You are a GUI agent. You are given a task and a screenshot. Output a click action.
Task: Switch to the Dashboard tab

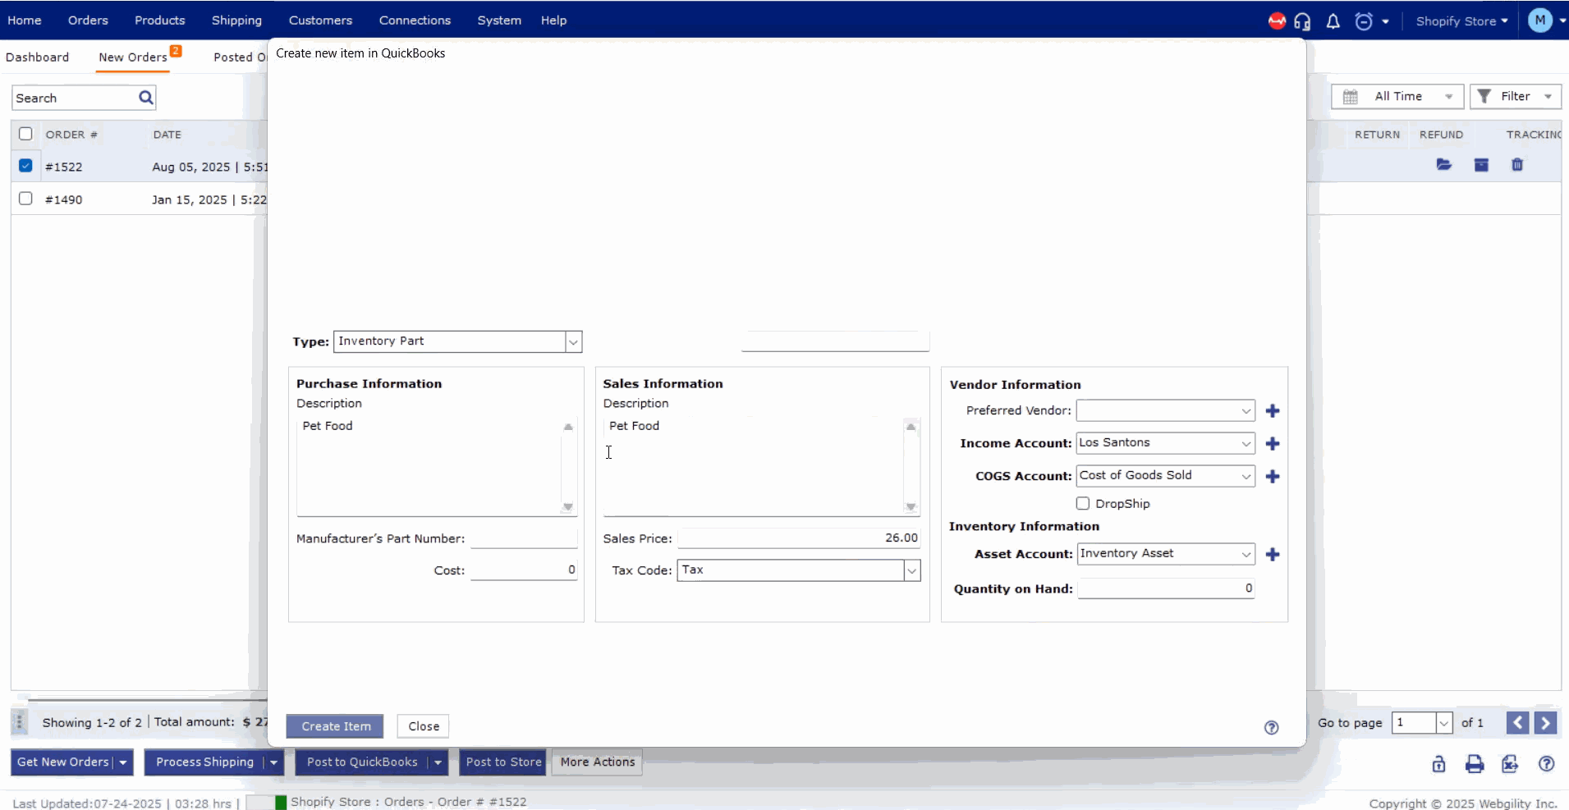[x=38, y=57]
